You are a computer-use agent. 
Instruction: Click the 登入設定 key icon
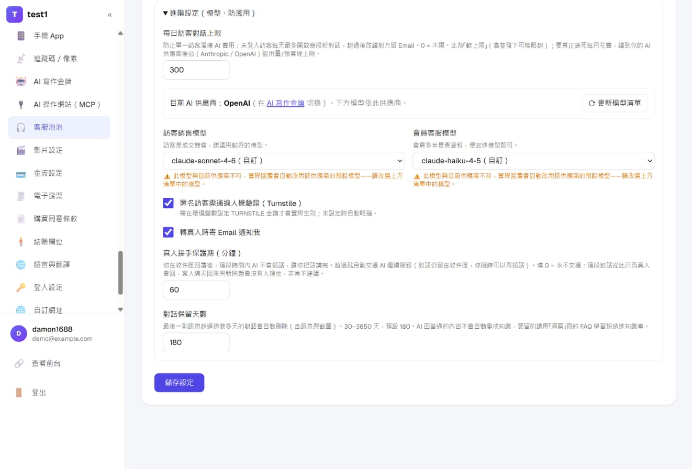point(21,287)
